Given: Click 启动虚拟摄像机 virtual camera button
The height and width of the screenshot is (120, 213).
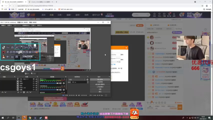Looking at the screenshot, I should pyautogui.click(x=100, y=84).
